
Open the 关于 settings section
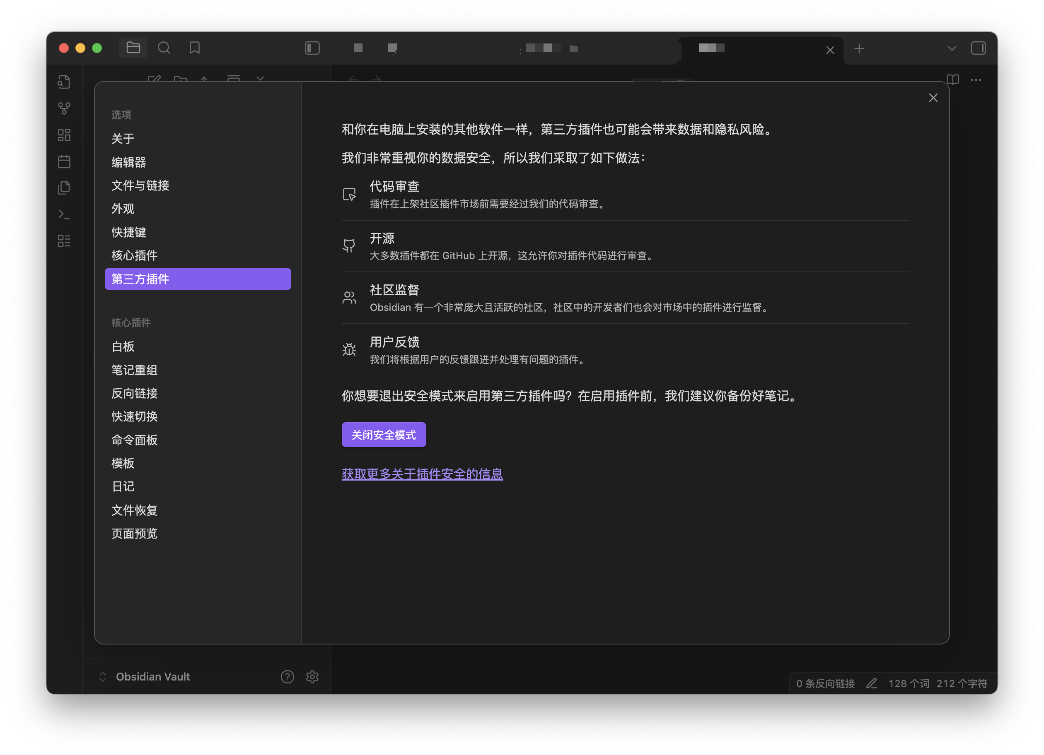[x=198, y=138]
